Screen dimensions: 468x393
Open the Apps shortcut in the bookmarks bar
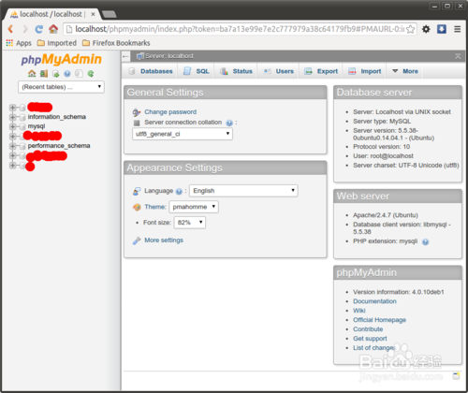point(19,43)
